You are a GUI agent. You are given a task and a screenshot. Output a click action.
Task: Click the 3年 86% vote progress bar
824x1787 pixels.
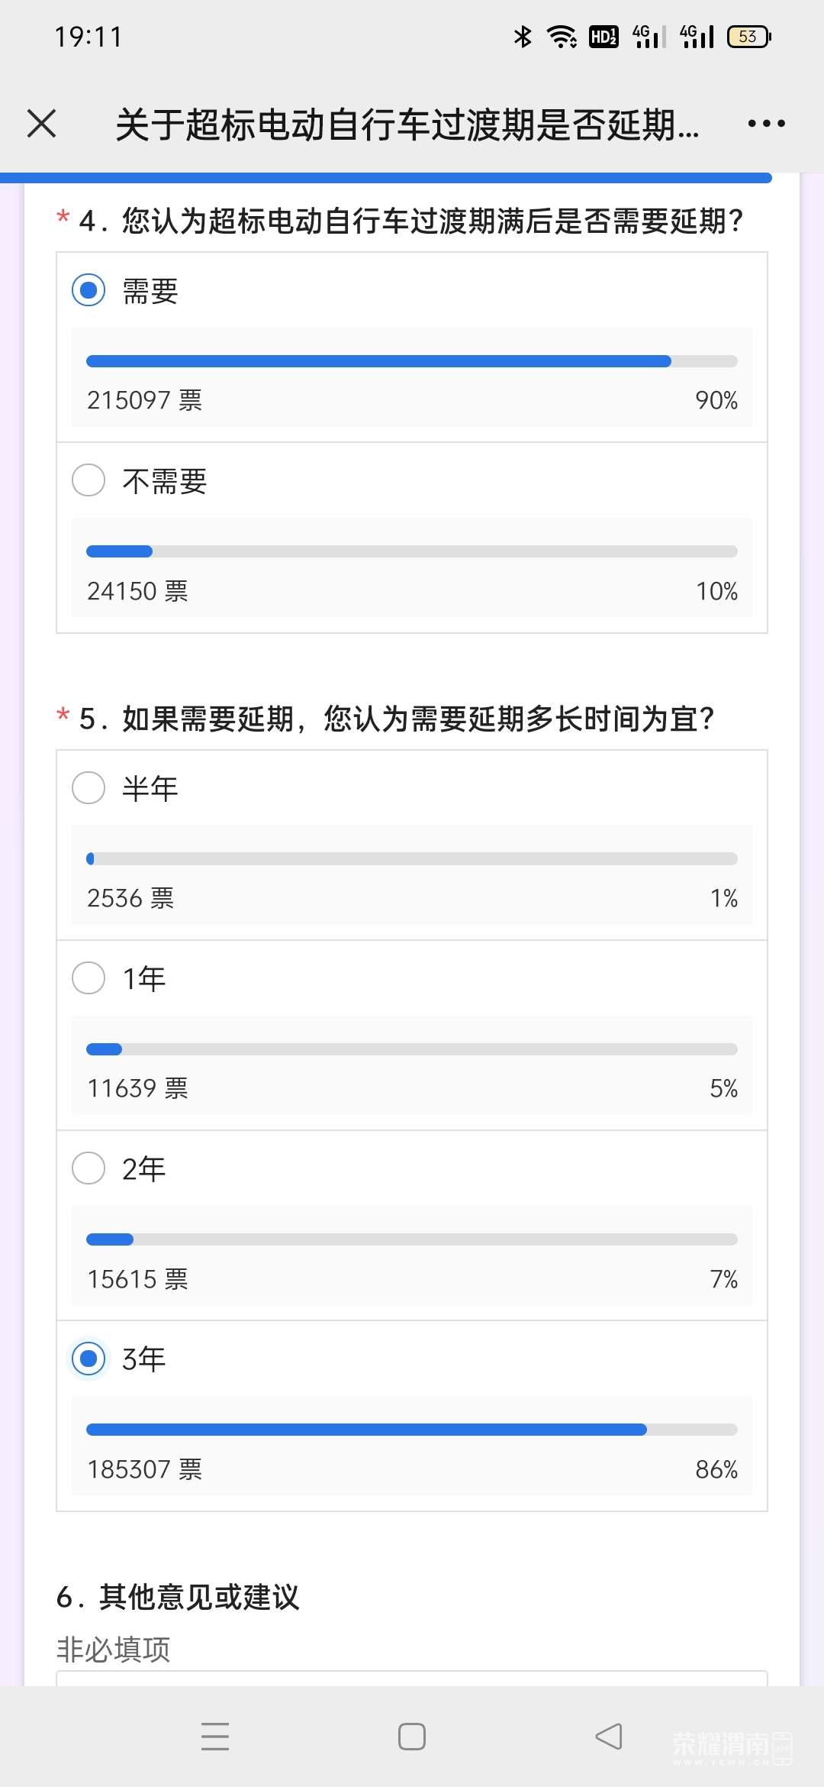coord(412,1430)
